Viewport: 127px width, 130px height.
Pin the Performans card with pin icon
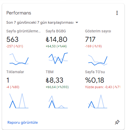117,122
